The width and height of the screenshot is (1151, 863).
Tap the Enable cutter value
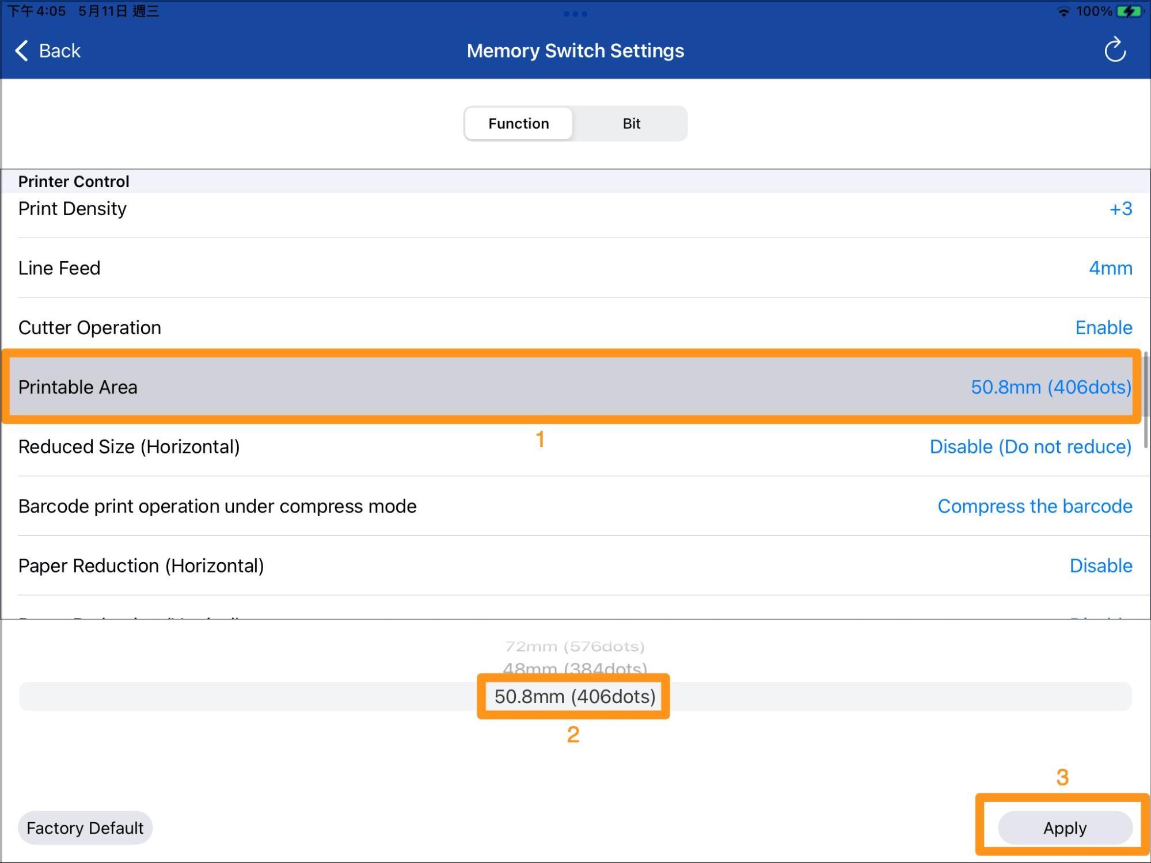[x=1104, y=327]
